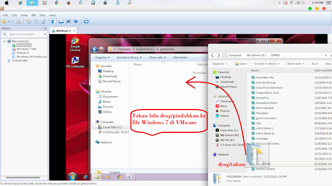332x186 pixels.
Task: Open Share with dropdown in permainan window
Action: (x=157, y=57)
